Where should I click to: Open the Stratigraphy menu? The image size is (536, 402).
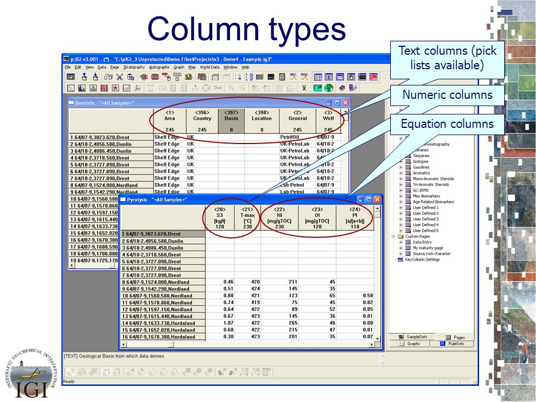pyautogui.click(x=134, y=68)
